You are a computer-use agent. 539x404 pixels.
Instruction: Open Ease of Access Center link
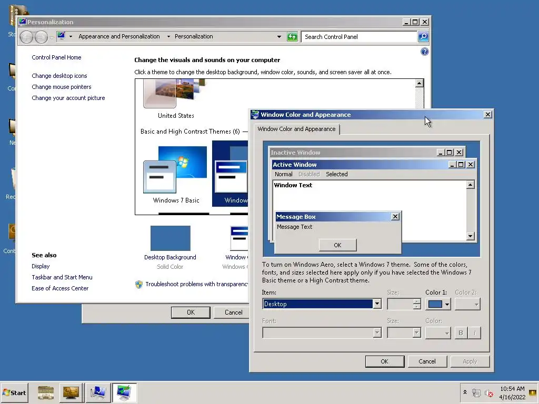(x=60, y=288)
